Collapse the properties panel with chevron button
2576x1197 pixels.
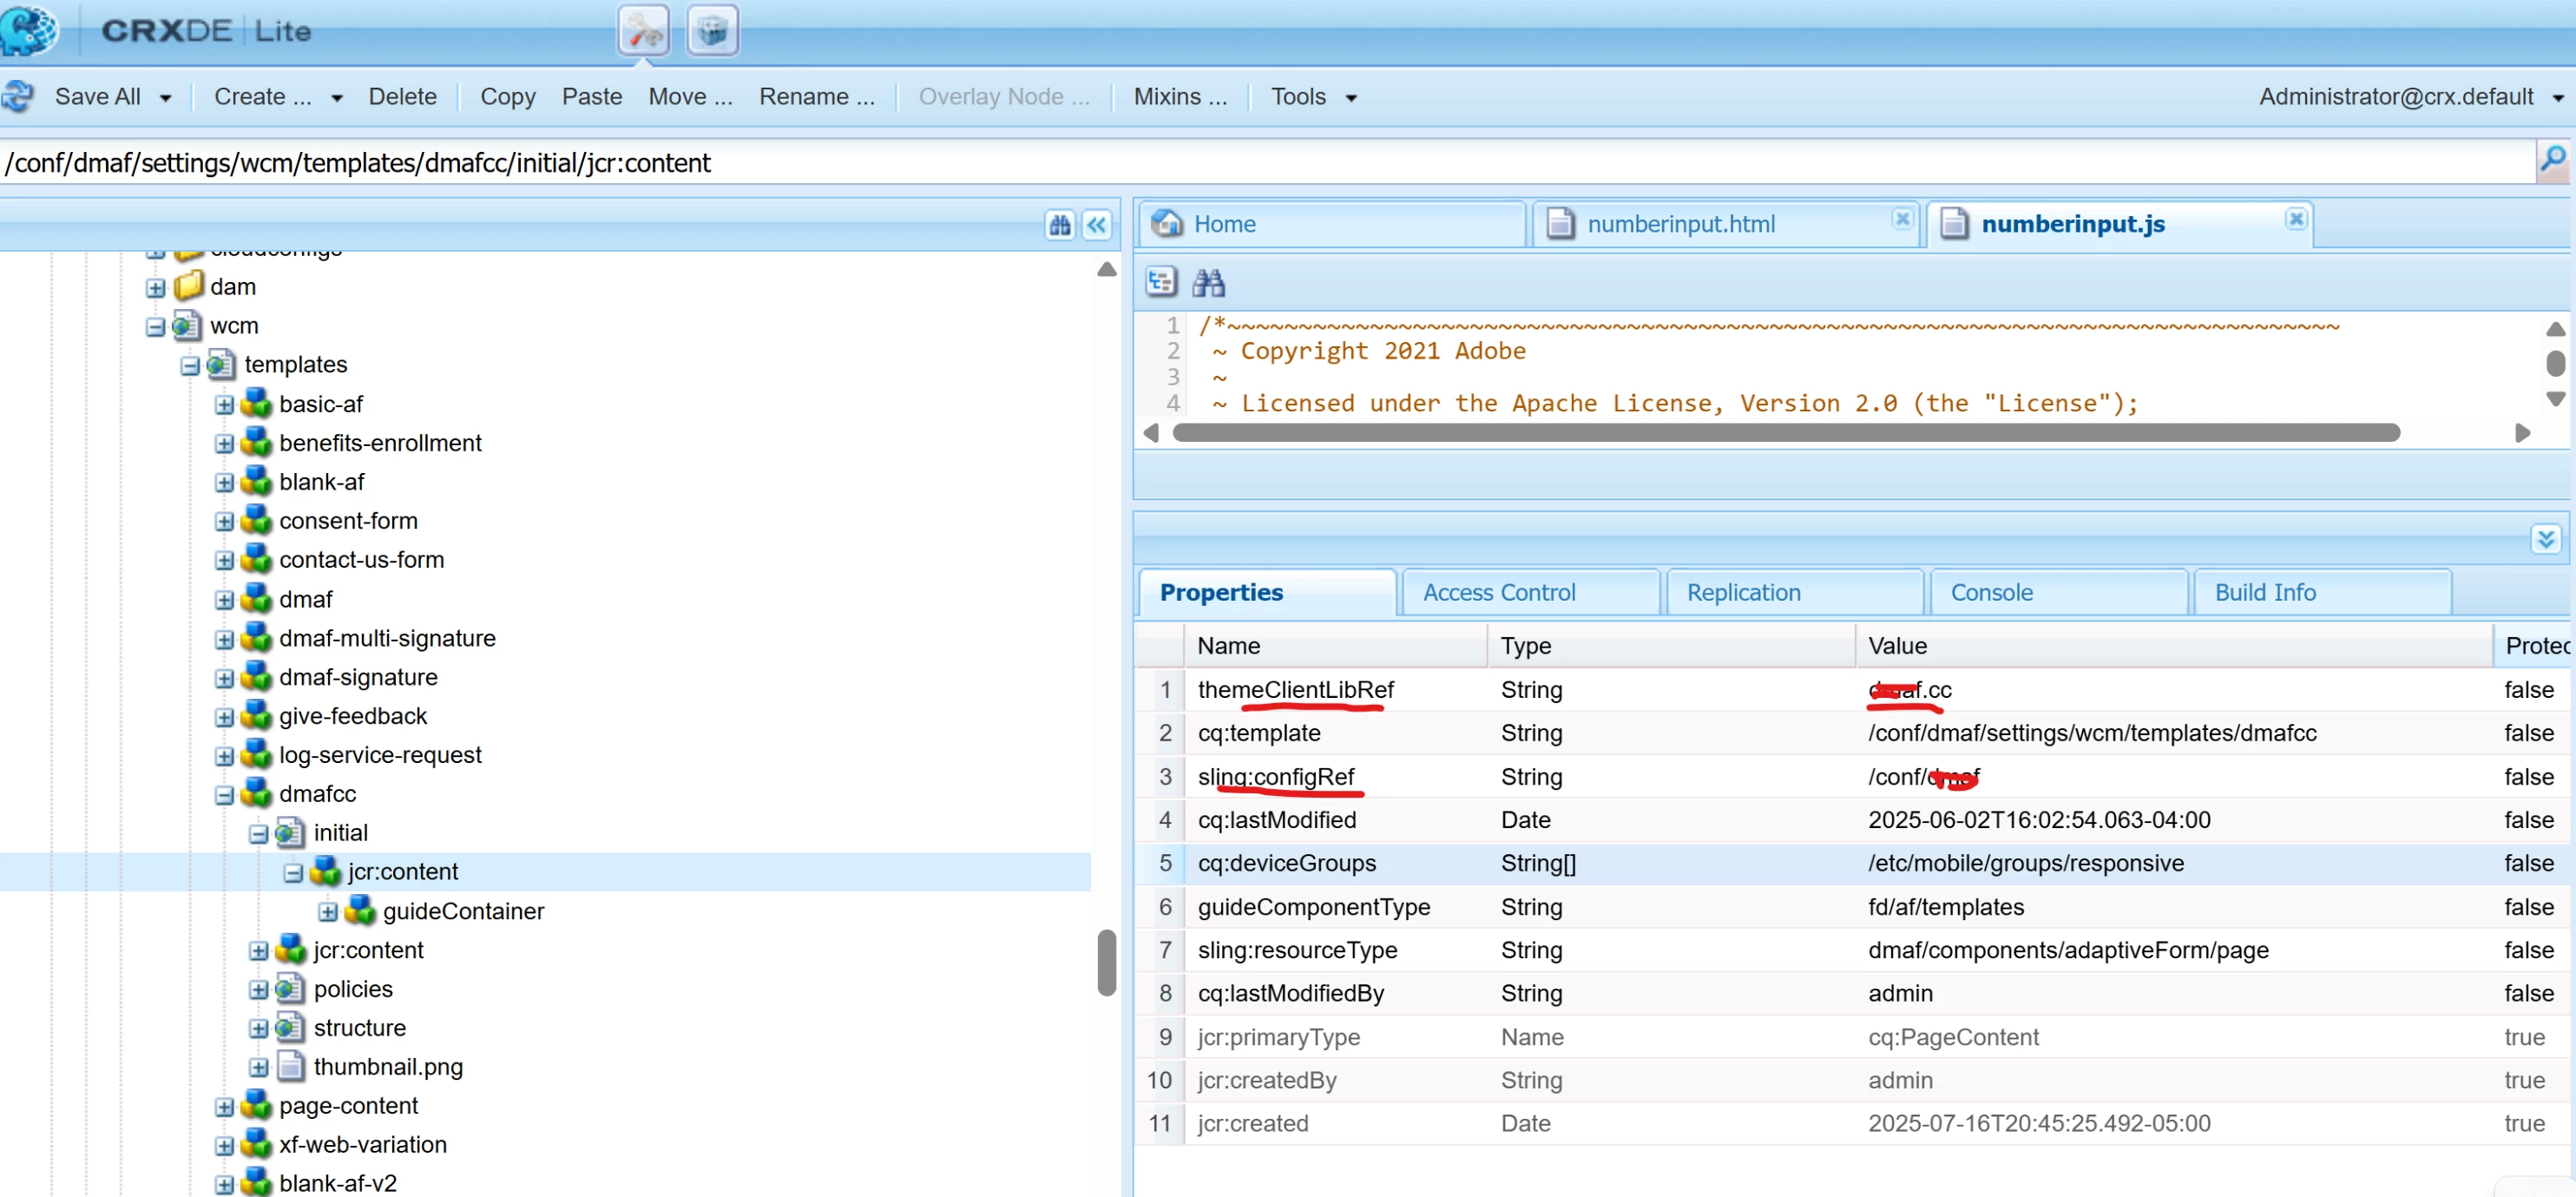pos(2545,540)
